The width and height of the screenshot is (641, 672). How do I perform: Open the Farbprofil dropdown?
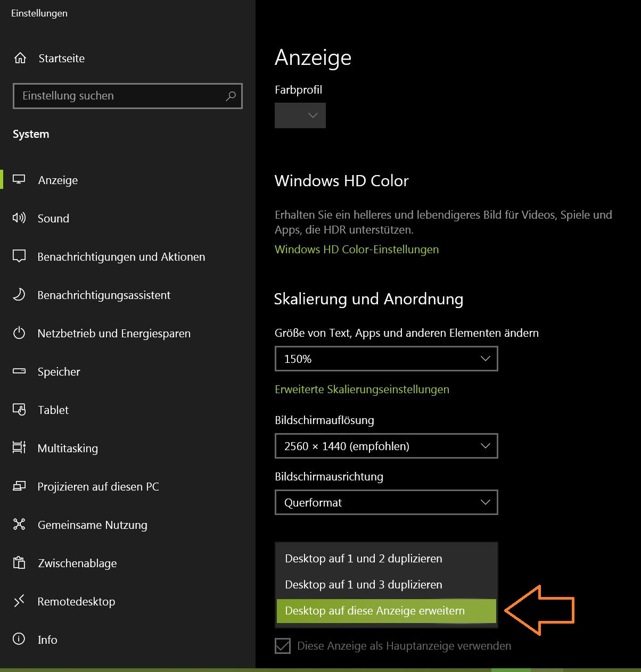300,115
